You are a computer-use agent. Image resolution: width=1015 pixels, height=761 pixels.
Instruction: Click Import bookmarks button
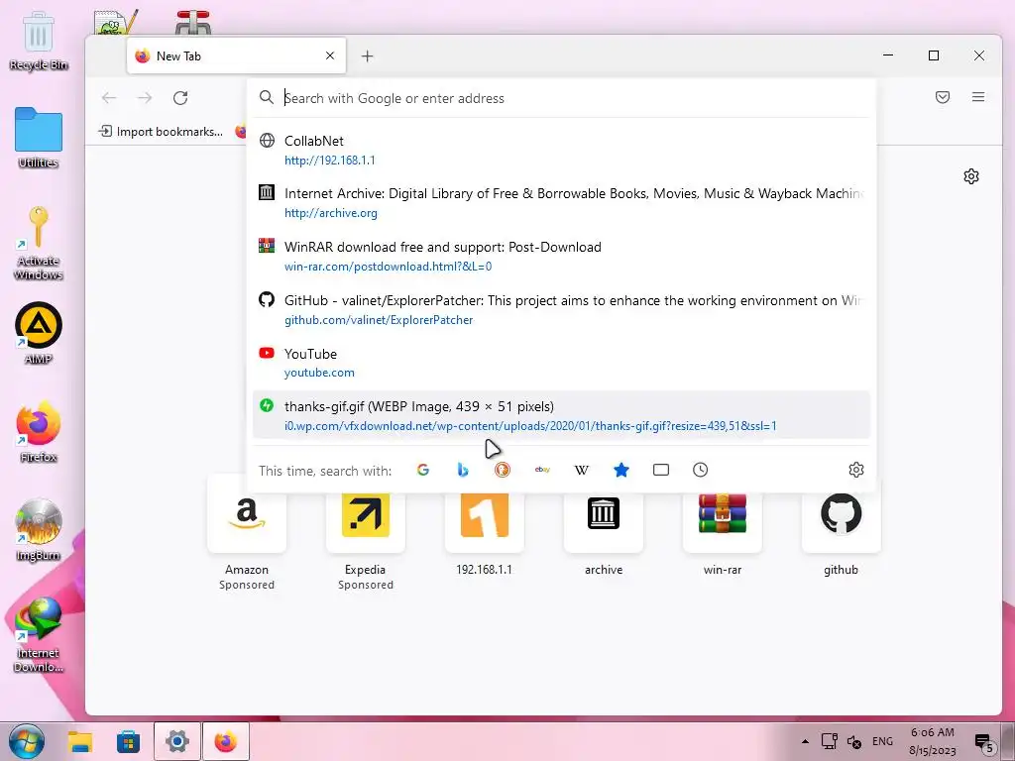tap(161, 132)
